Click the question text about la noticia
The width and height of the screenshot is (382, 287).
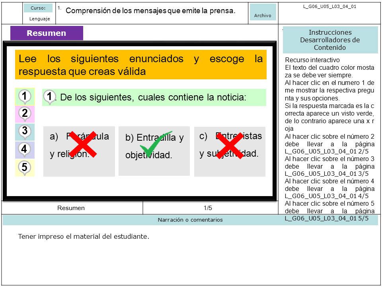[153, 97]
